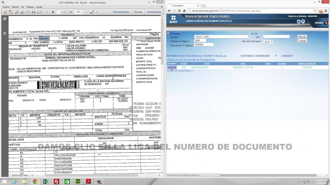Open the layers panel in Reader sidebar
Screen dimensions: 330x185
(x=5, y=33)
